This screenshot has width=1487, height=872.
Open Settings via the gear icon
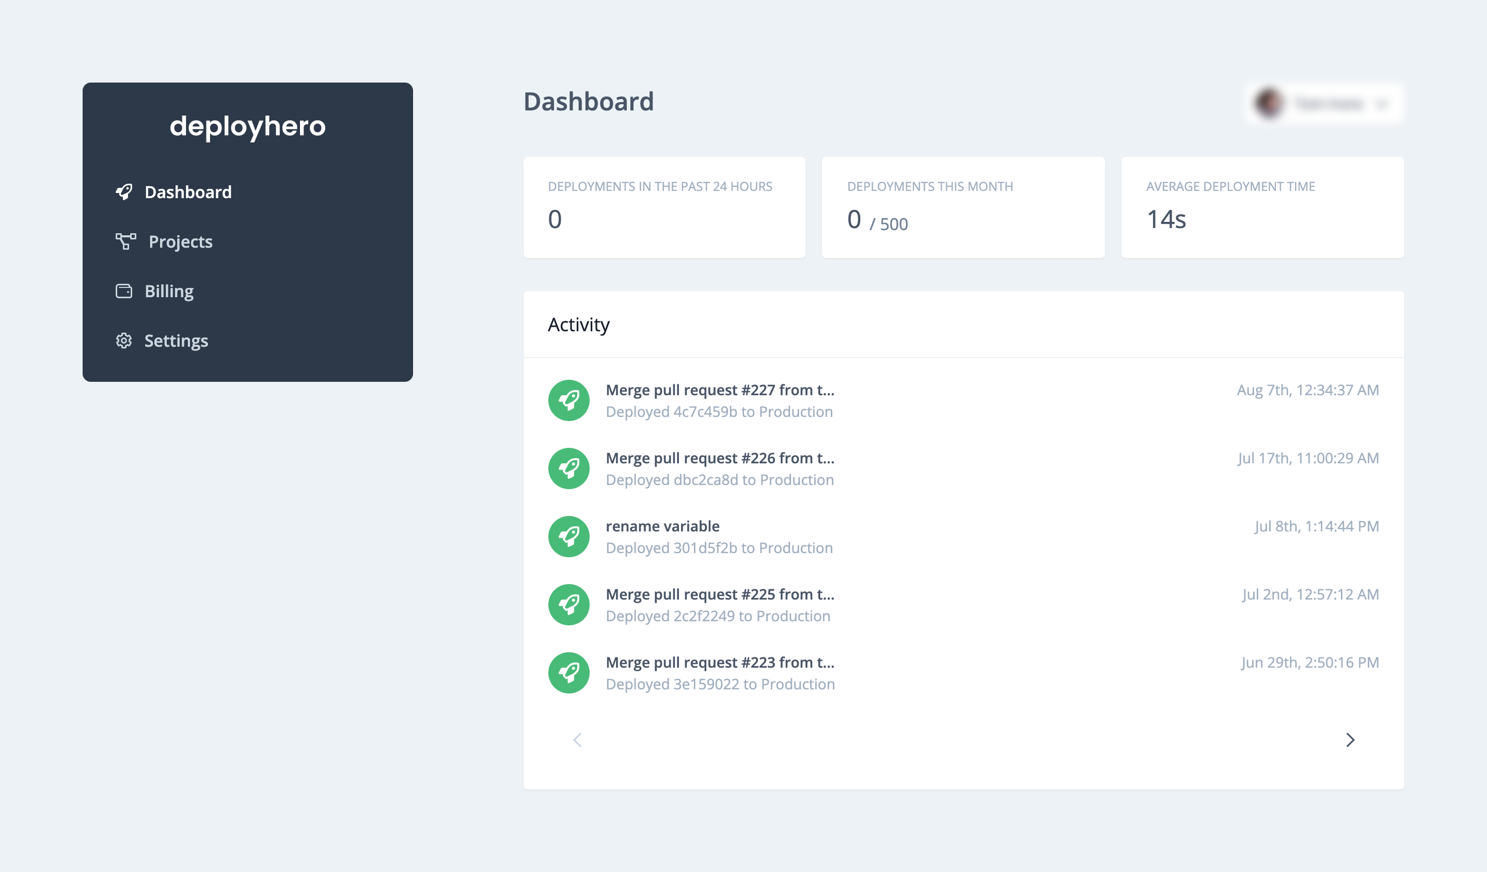[124, 340]
